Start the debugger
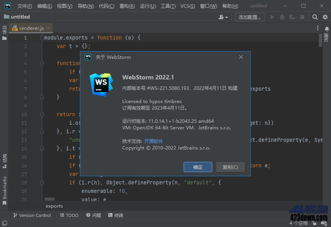Image resolution: width=331 pixels, height=227 pixels. click(x=282, y=17)
